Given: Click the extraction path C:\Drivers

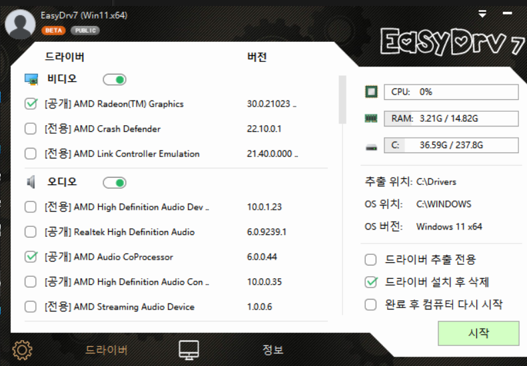Looking at the screenshot, I should tap(436, 182).
